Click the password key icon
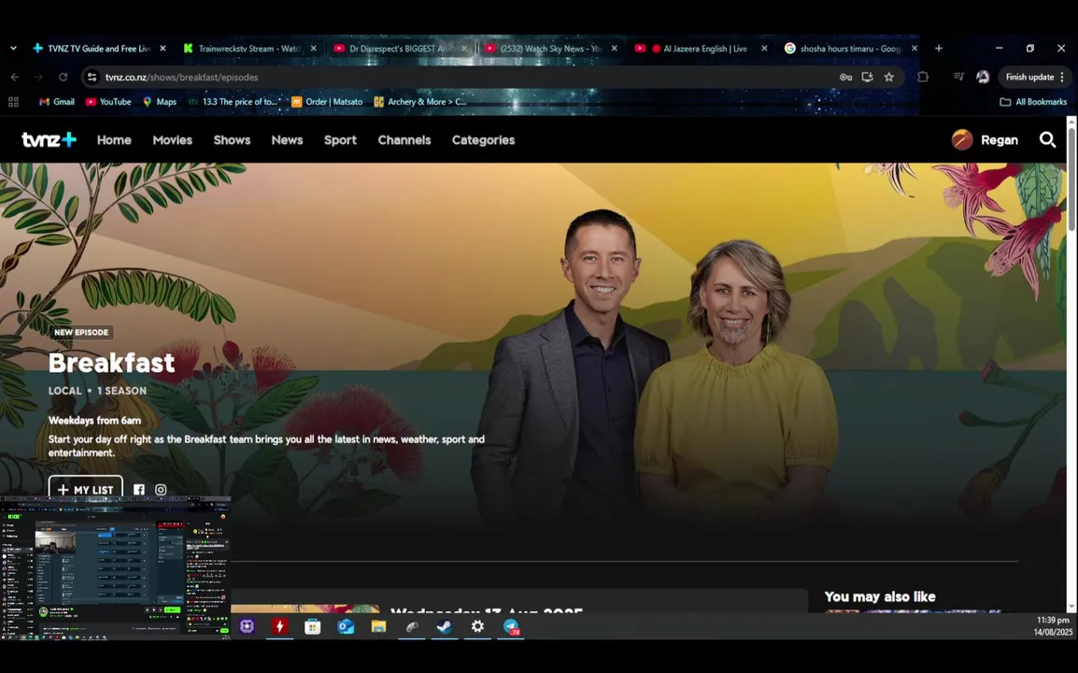Screen dimensions: 1078x673 845,77
